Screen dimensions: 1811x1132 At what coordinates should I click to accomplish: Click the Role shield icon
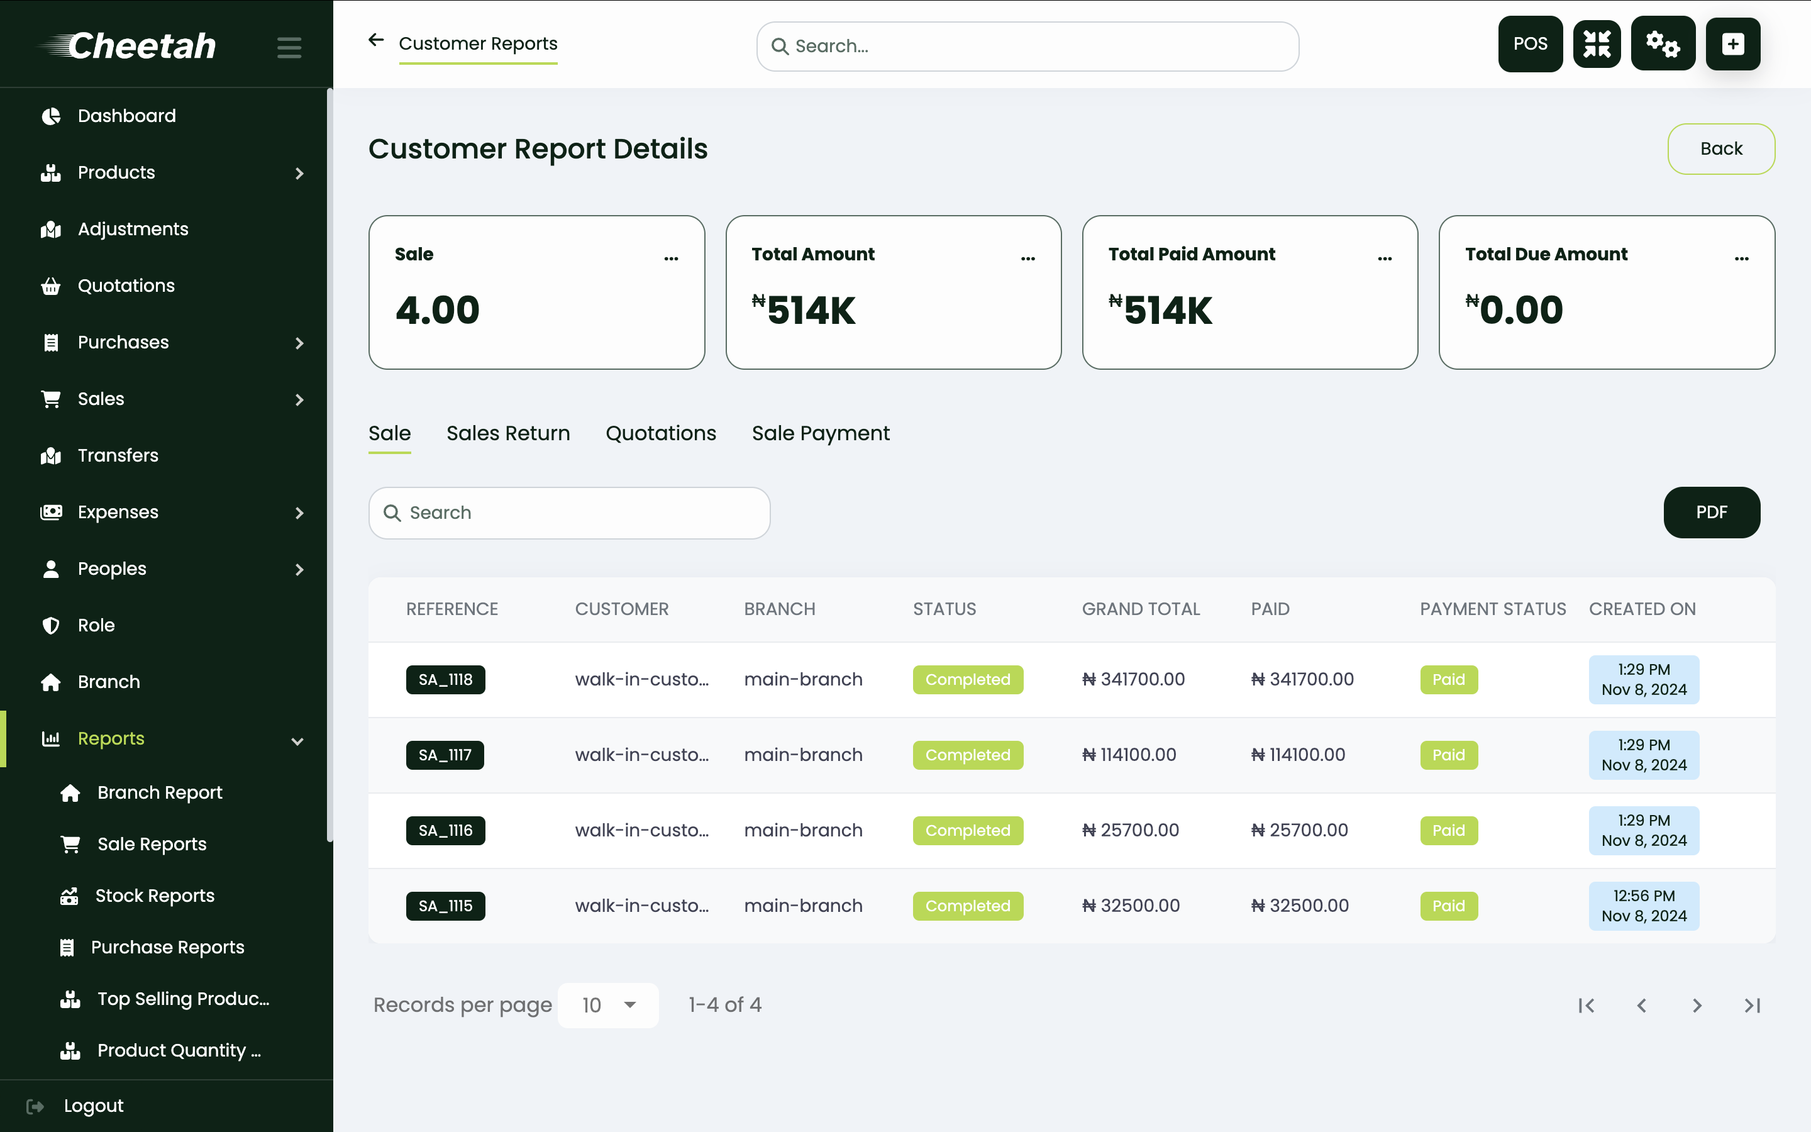50,624
